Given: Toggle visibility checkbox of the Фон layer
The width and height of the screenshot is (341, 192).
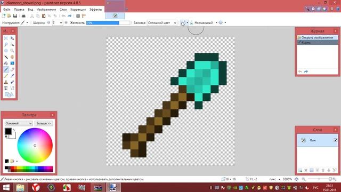Looking at the screenshot, I should tap(335, 140).
